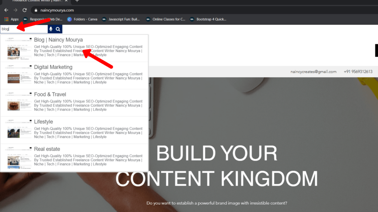The image size is (378, 212).
Task: Open the Food & Travel search result
Action: click(x=51, y=94)
